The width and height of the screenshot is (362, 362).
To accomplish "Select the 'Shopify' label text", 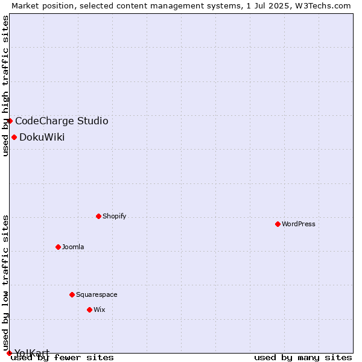I will [x=114, y=217].
